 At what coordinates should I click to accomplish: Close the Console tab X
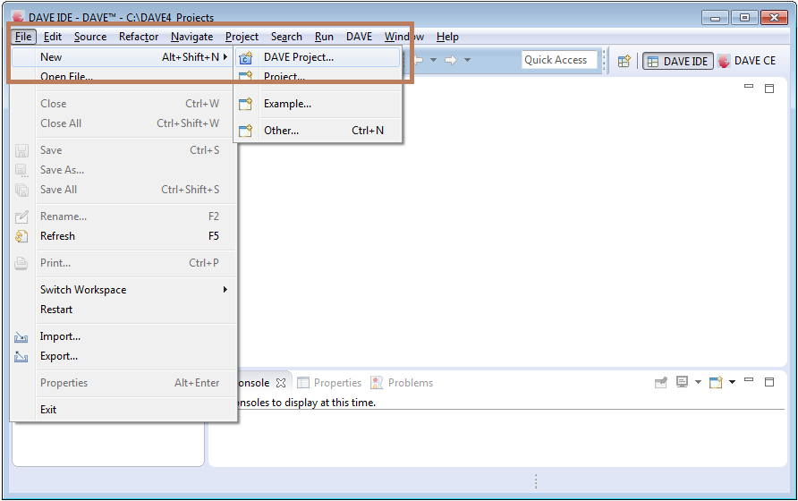[281, 383]
